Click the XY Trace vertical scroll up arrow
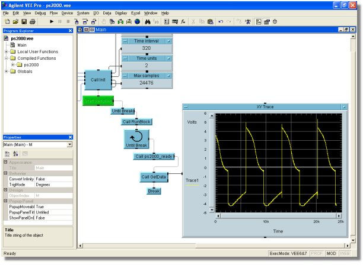This screenshot has height=265, width=363. (x=212, y=115)
